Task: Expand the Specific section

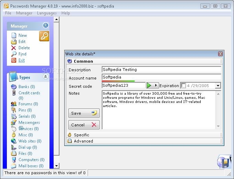Action: tap(144, 135)
